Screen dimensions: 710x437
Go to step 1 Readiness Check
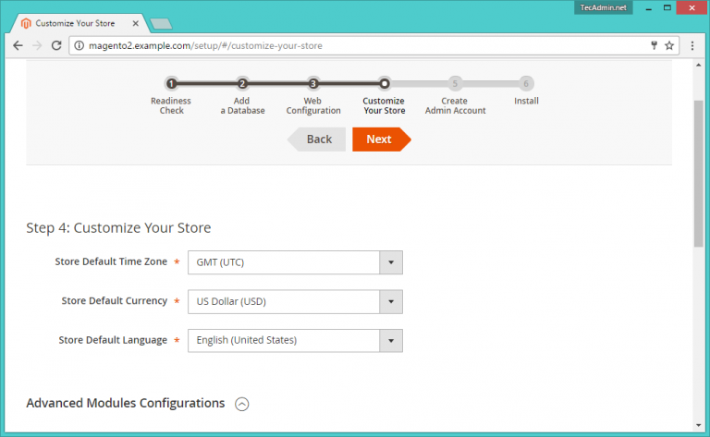(171, 83)
